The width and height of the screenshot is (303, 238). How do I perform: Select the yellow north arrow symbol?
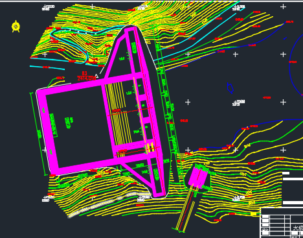click(16, 27)
